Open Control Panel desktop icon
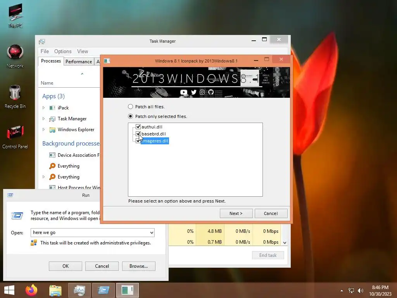Image resolution: width=397 pixels, height=298 pixels. click(x=15, y=137)
